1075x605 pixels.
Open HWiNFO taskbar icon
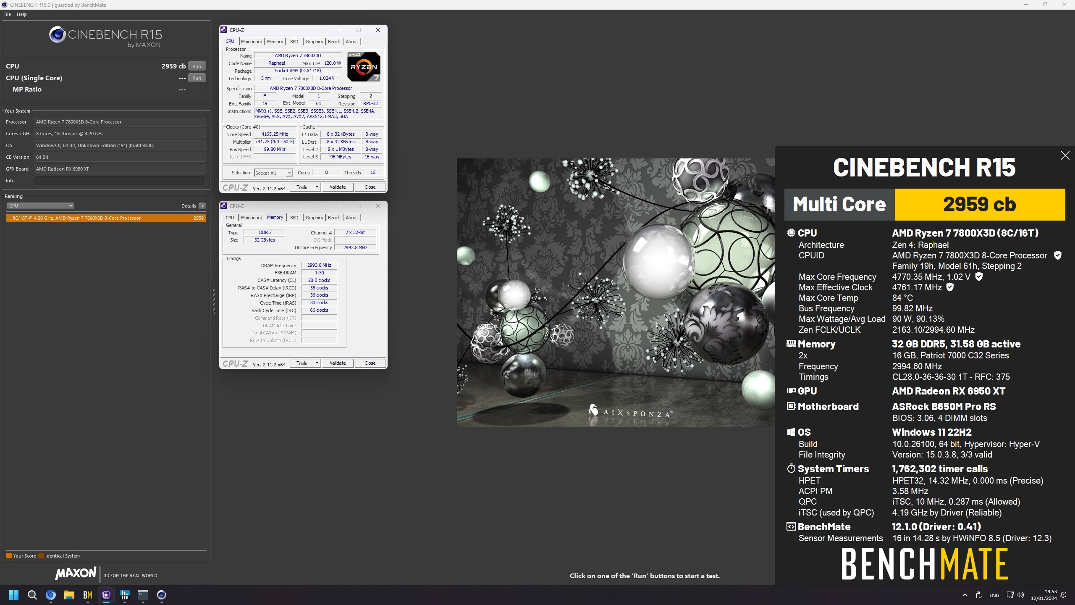click(125, 595)
